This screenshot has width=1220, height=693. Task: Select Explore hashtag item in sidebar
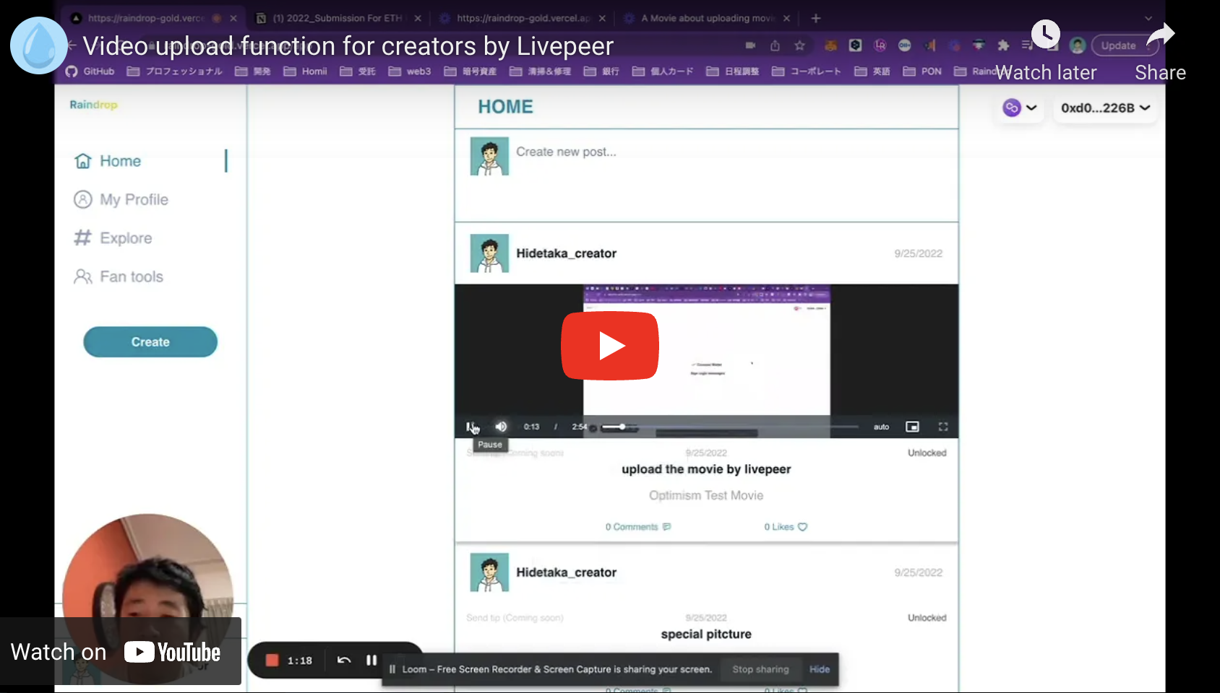tap(126, 238)
